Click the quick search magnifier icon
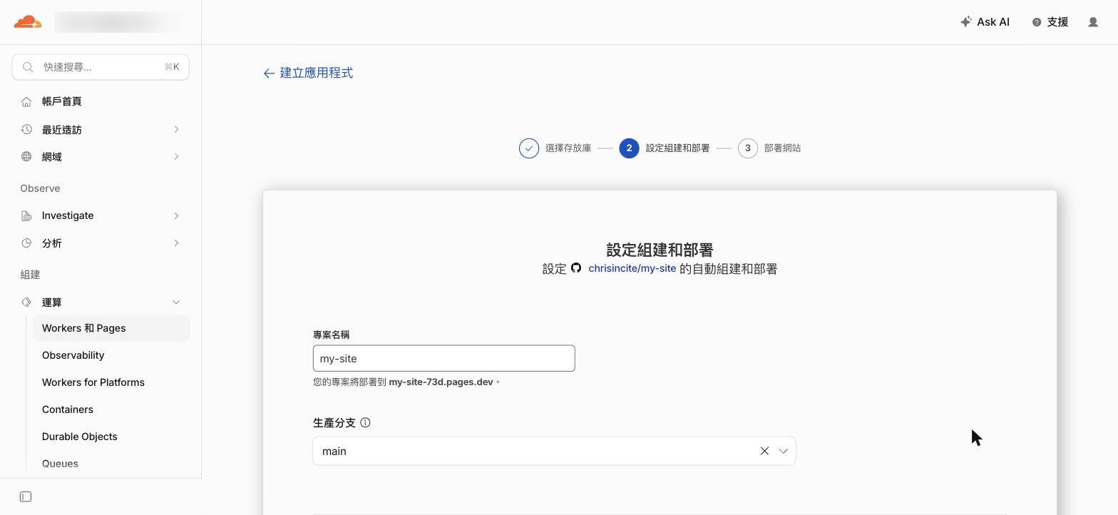 tap(28, 67)
